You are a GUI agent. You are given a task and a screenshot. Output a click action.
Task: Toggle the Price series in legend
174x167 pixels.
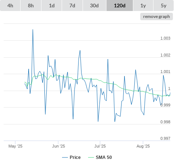(x=75, y=157)
